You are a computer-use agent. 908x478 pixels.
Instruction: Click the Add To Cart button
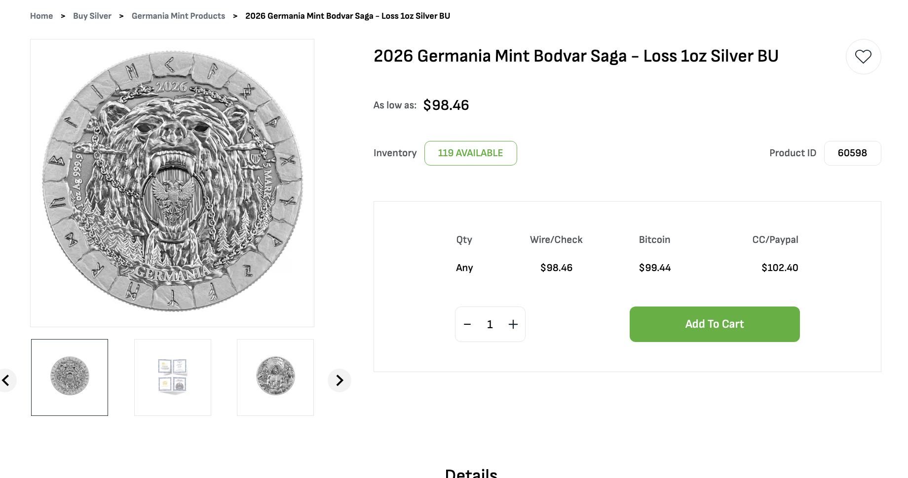click(714, 324)
